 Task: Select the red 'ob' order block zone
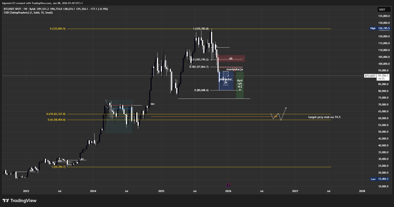click(x=231, y=59)
